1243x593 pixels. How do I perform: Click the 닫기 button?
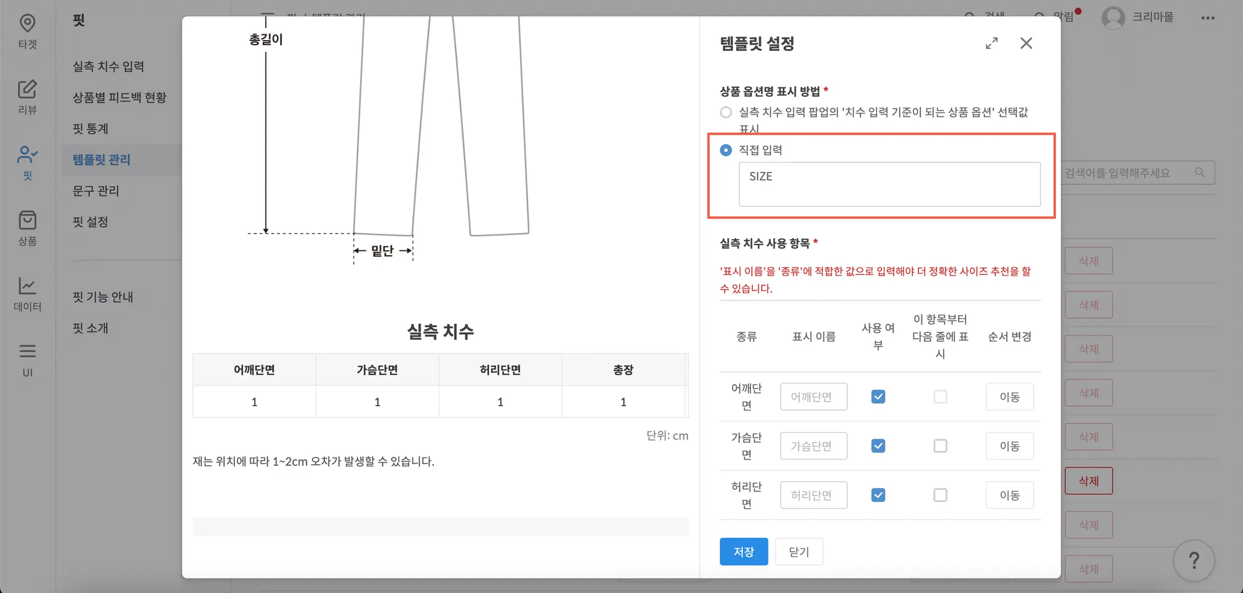799,552
